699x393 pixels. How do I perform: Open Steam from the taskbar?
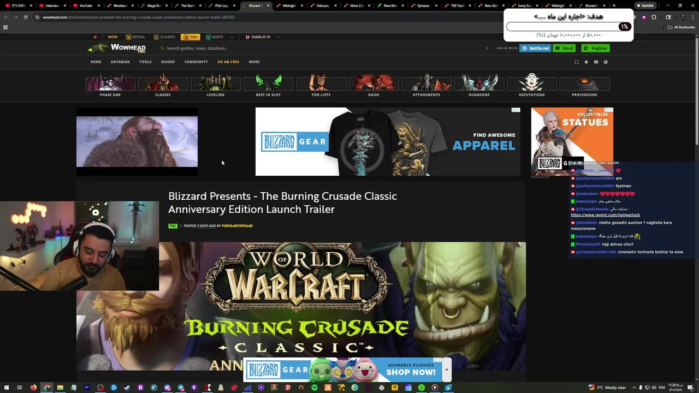(x=127, y=388)
